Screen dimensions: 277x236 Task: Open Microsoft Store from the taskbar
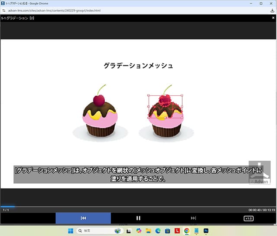point(167,231)
